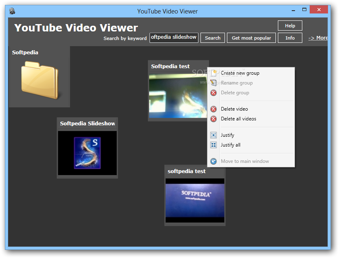
Task: Click the Justify all menu icon
Action: click(x=214, y=145)
